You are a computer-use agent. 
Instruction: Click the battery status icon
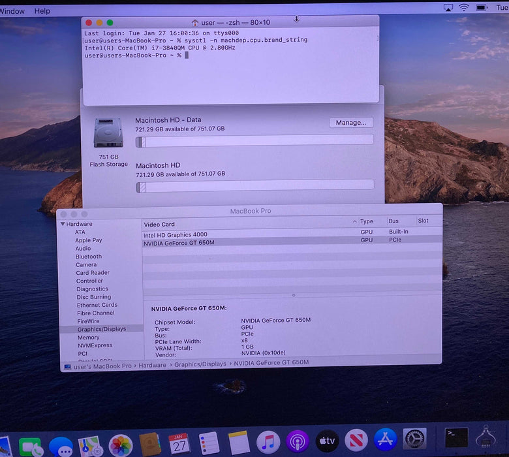point(482,7)
